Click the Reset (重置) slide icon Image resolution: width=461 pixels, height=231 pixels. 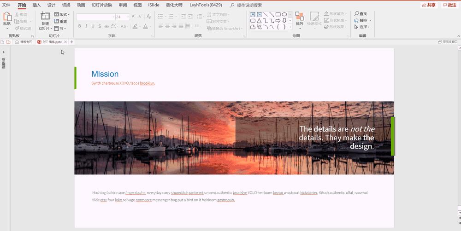60,21
